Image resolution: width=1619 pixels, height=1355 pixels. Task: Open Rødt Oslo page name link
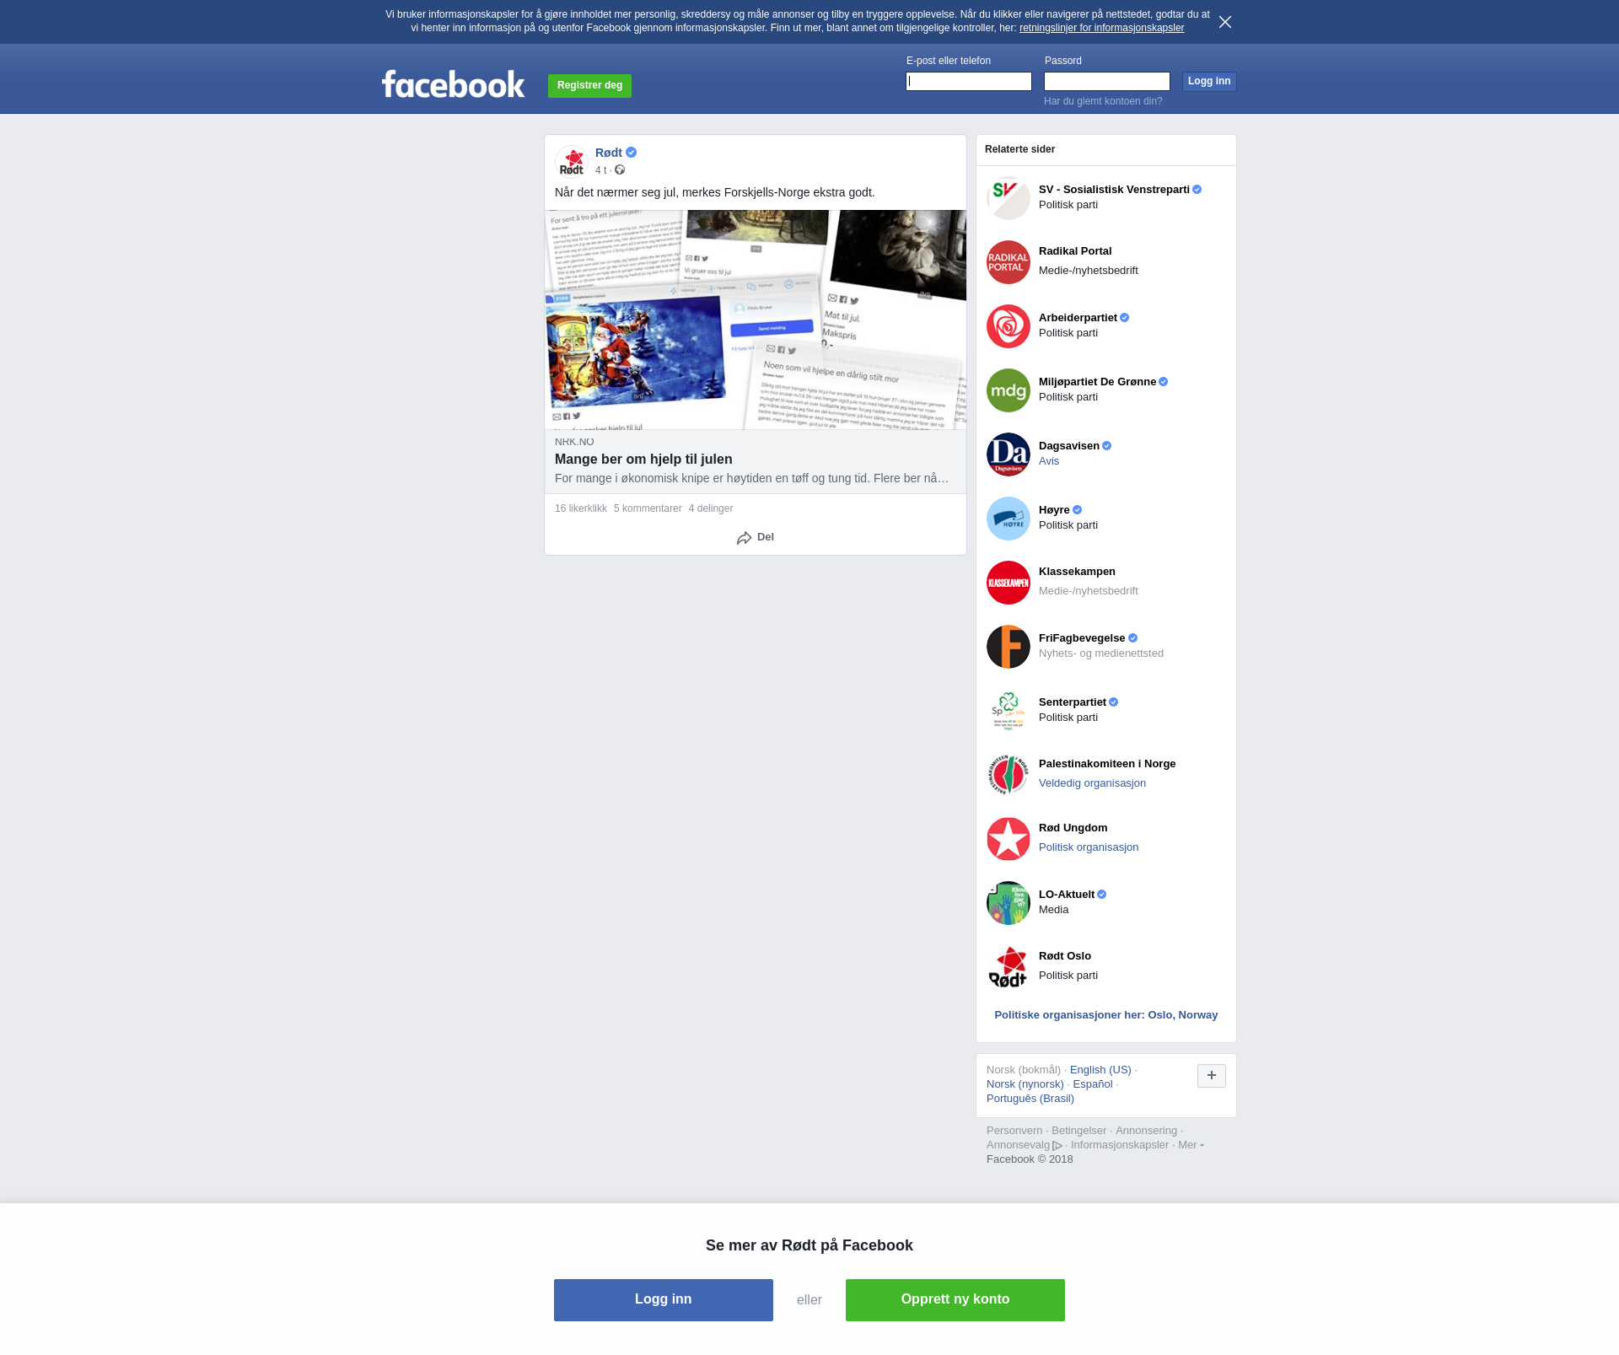click(1065, 956)
